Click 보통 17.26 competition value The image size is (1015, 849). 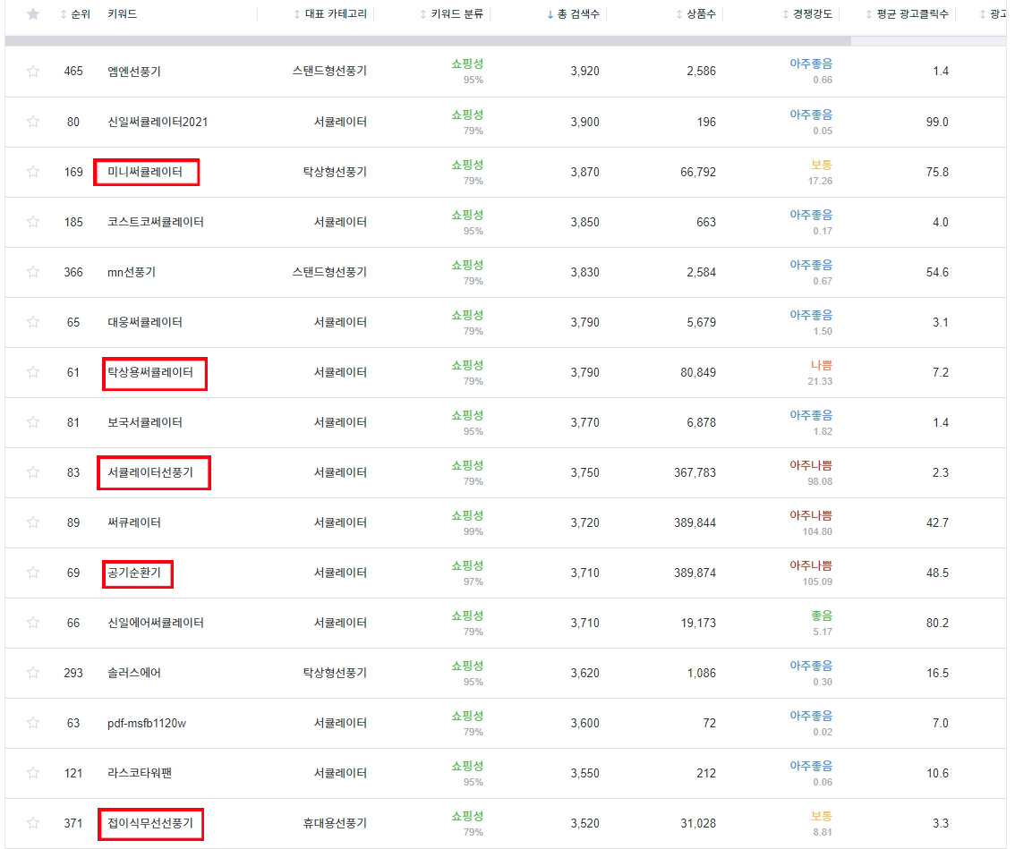click(820, 172)
